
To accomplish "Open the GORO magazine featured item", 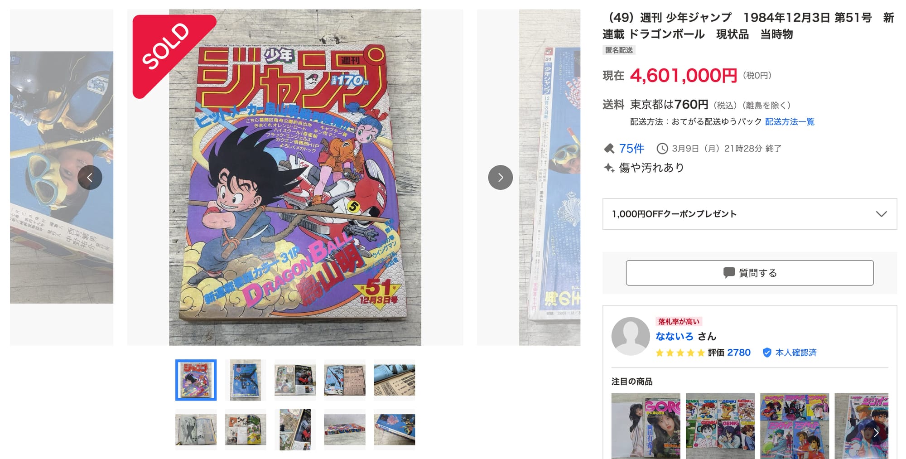I will point(646,426).
